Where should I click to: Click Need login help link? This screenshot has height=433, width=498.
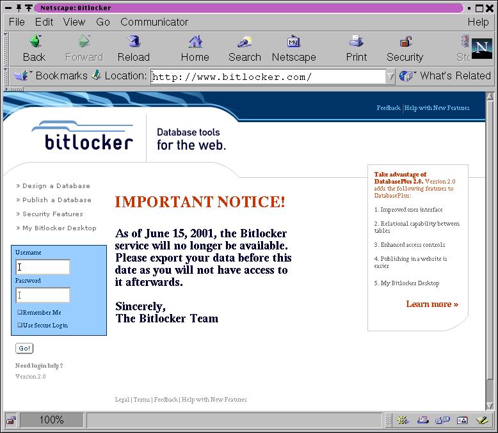[x=39, y=366]
